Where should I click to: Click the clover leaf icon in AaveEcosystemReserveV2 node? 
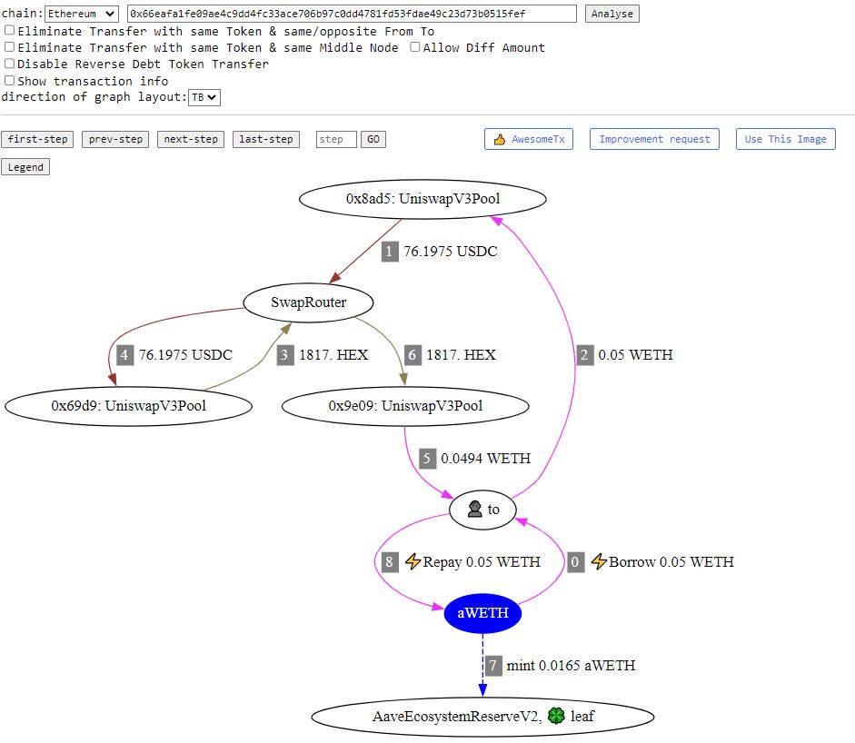(x=556, y=717)
